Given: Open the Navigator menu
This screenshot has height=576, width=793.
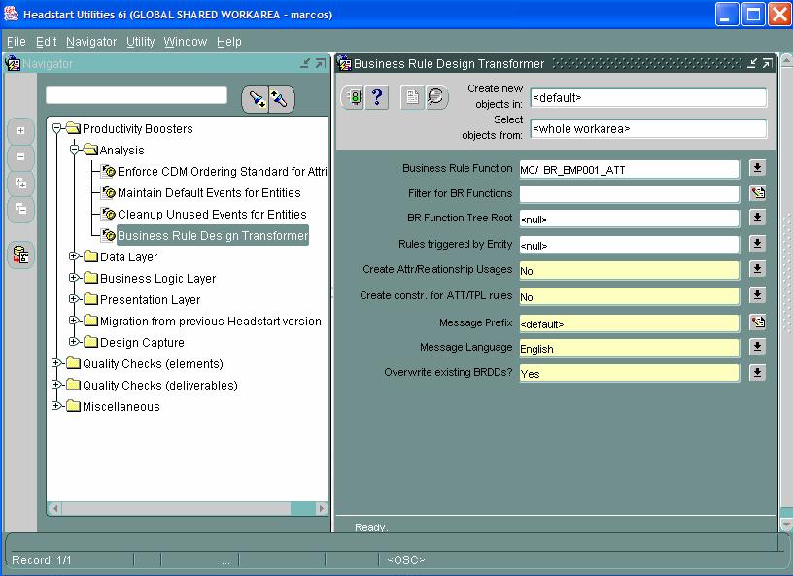Looking at the screenshot, I should point(91,42).
